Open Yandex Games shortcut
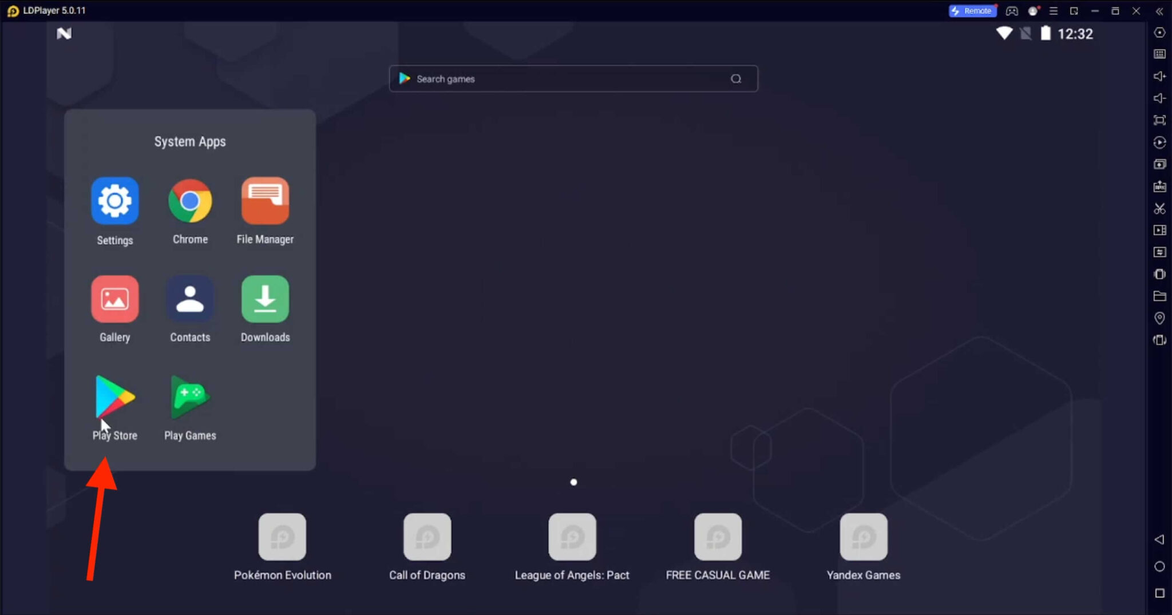 [864, 537]
